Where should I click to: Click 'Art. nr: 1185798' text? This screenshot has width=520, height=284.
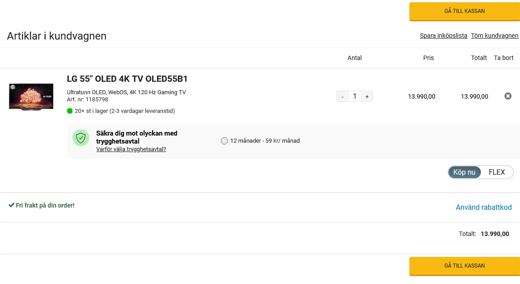pos(88,100)
